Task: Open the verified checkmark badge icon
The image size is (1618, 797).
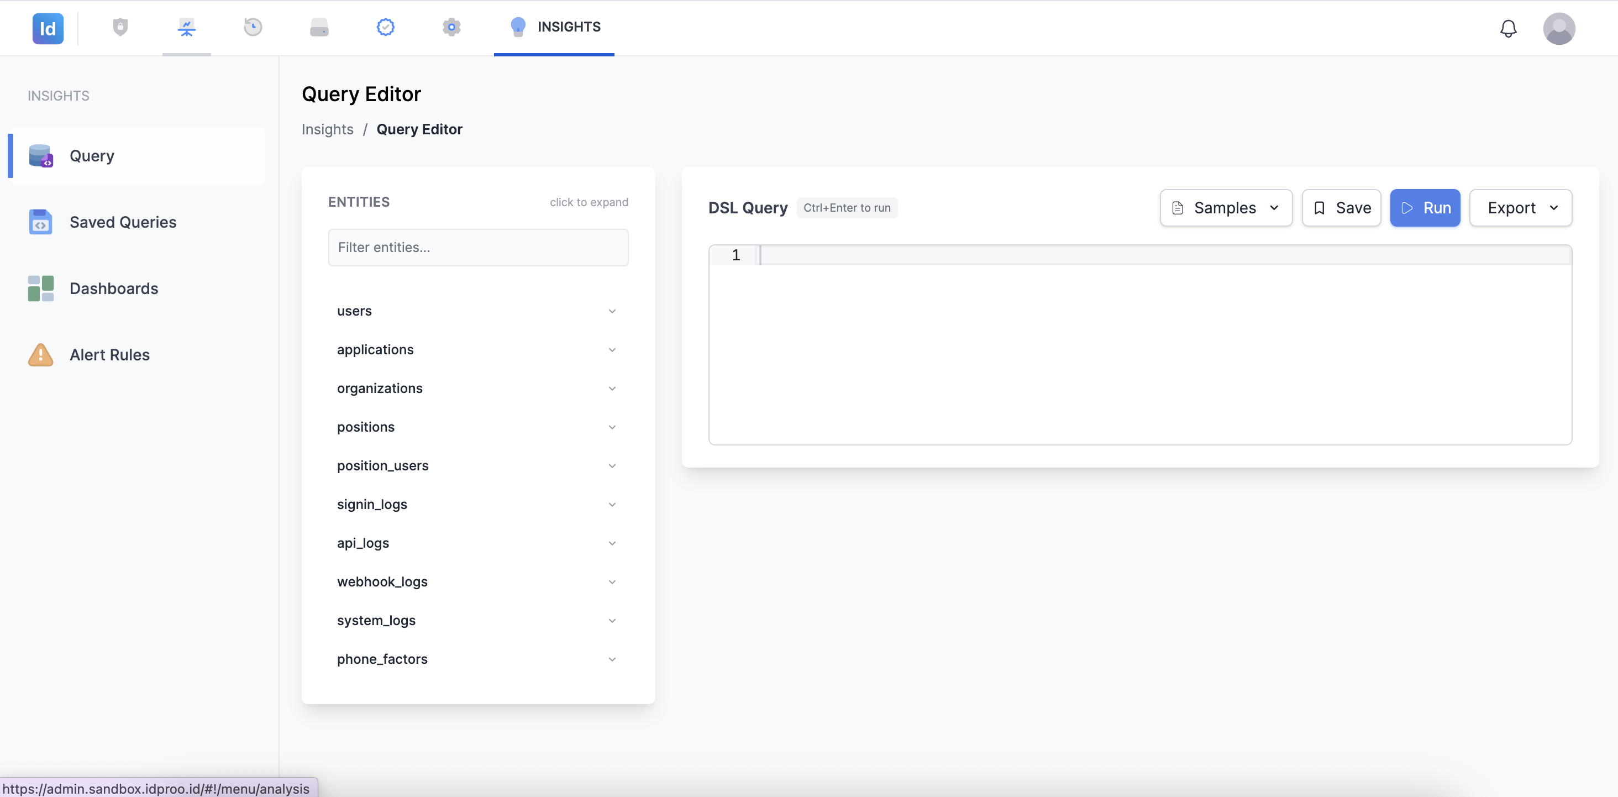Action: click(385, 27)
